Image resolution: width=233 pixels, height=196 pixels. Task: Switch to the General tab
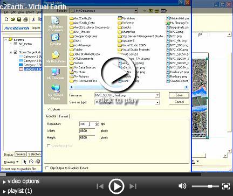51,116
